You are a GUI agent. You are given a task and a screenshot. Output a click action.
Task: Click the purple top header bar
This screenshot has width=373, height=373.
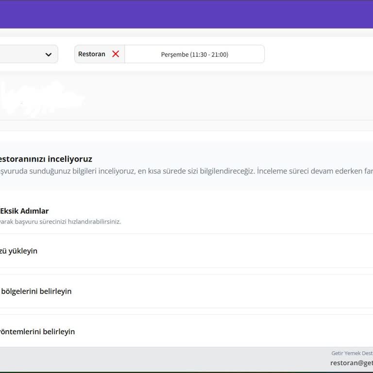point(186,14)
